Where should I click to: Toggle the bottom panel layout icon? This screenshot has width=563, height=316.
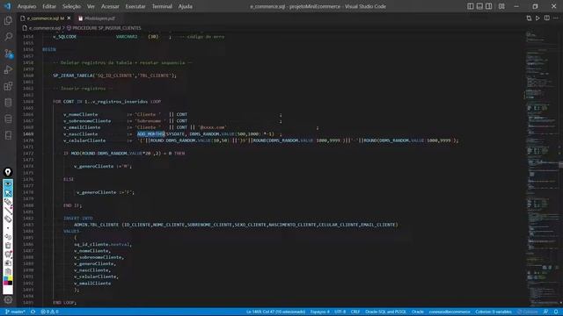coord(479,6)
